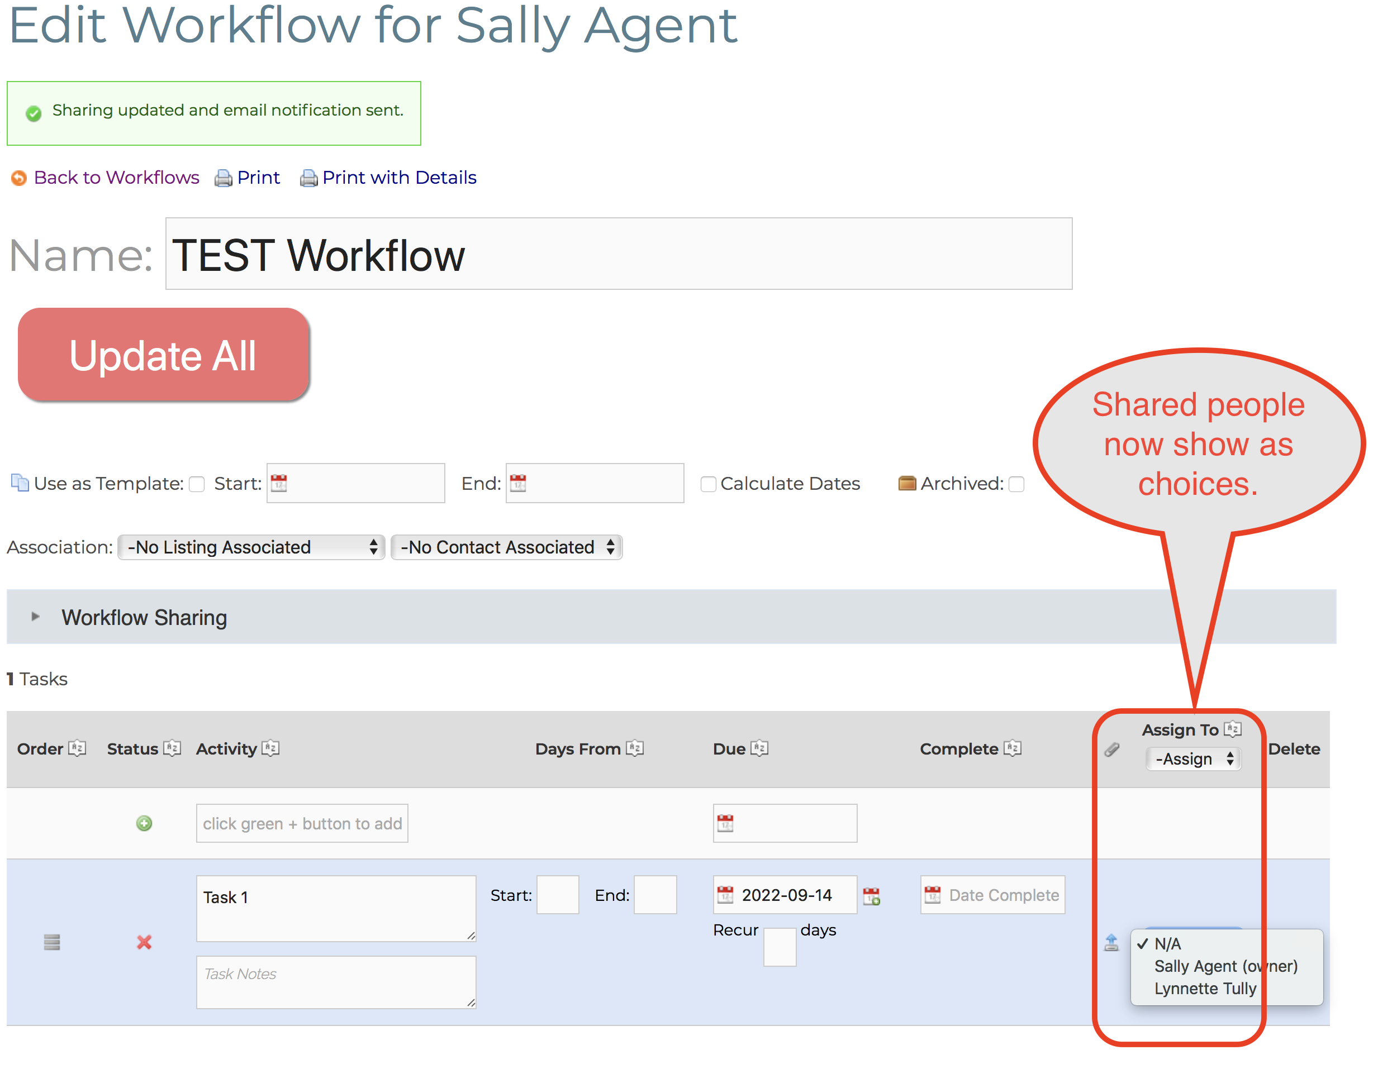Select Lynnette Tully from assign menu
1378x1069 pixels.
1205,988
